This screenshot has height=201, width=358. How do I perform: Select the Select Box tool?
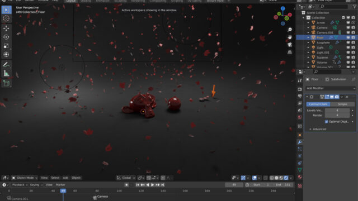[6, 10]
